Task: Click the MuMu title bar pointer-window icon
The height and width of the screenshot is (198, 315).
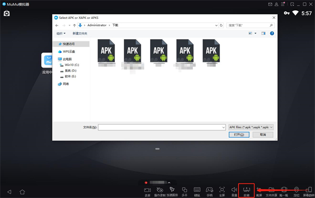Action: pos(292,4)
